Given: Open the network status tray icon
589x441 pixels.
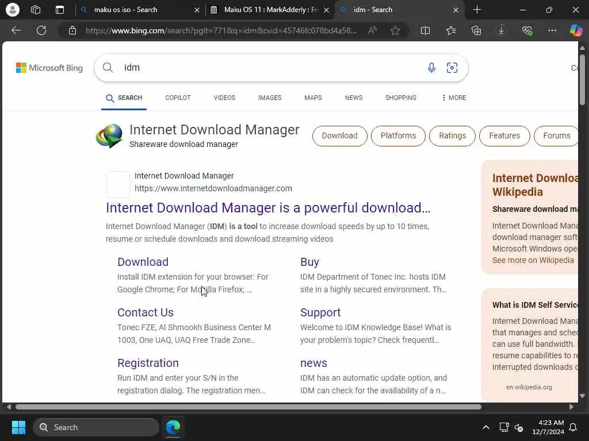Looking at the screenshot, I should pos(504,427).
